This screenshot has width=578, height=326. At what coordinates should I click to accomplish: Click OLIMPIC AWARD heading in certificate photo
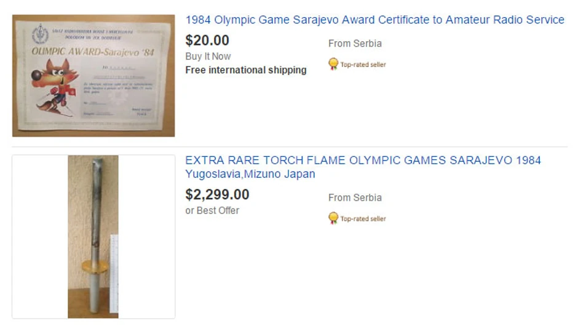coord(93,52)
